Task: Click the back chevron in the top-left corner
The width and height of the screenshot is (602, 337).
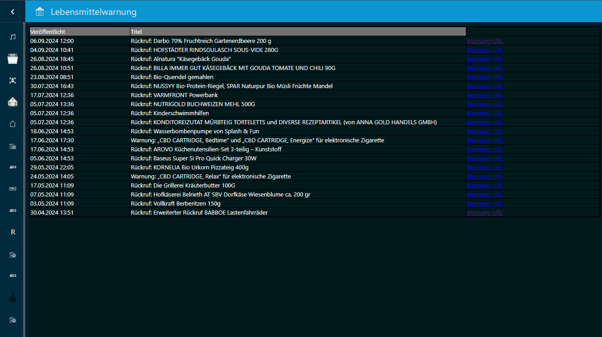Action: tap(13, 12)
